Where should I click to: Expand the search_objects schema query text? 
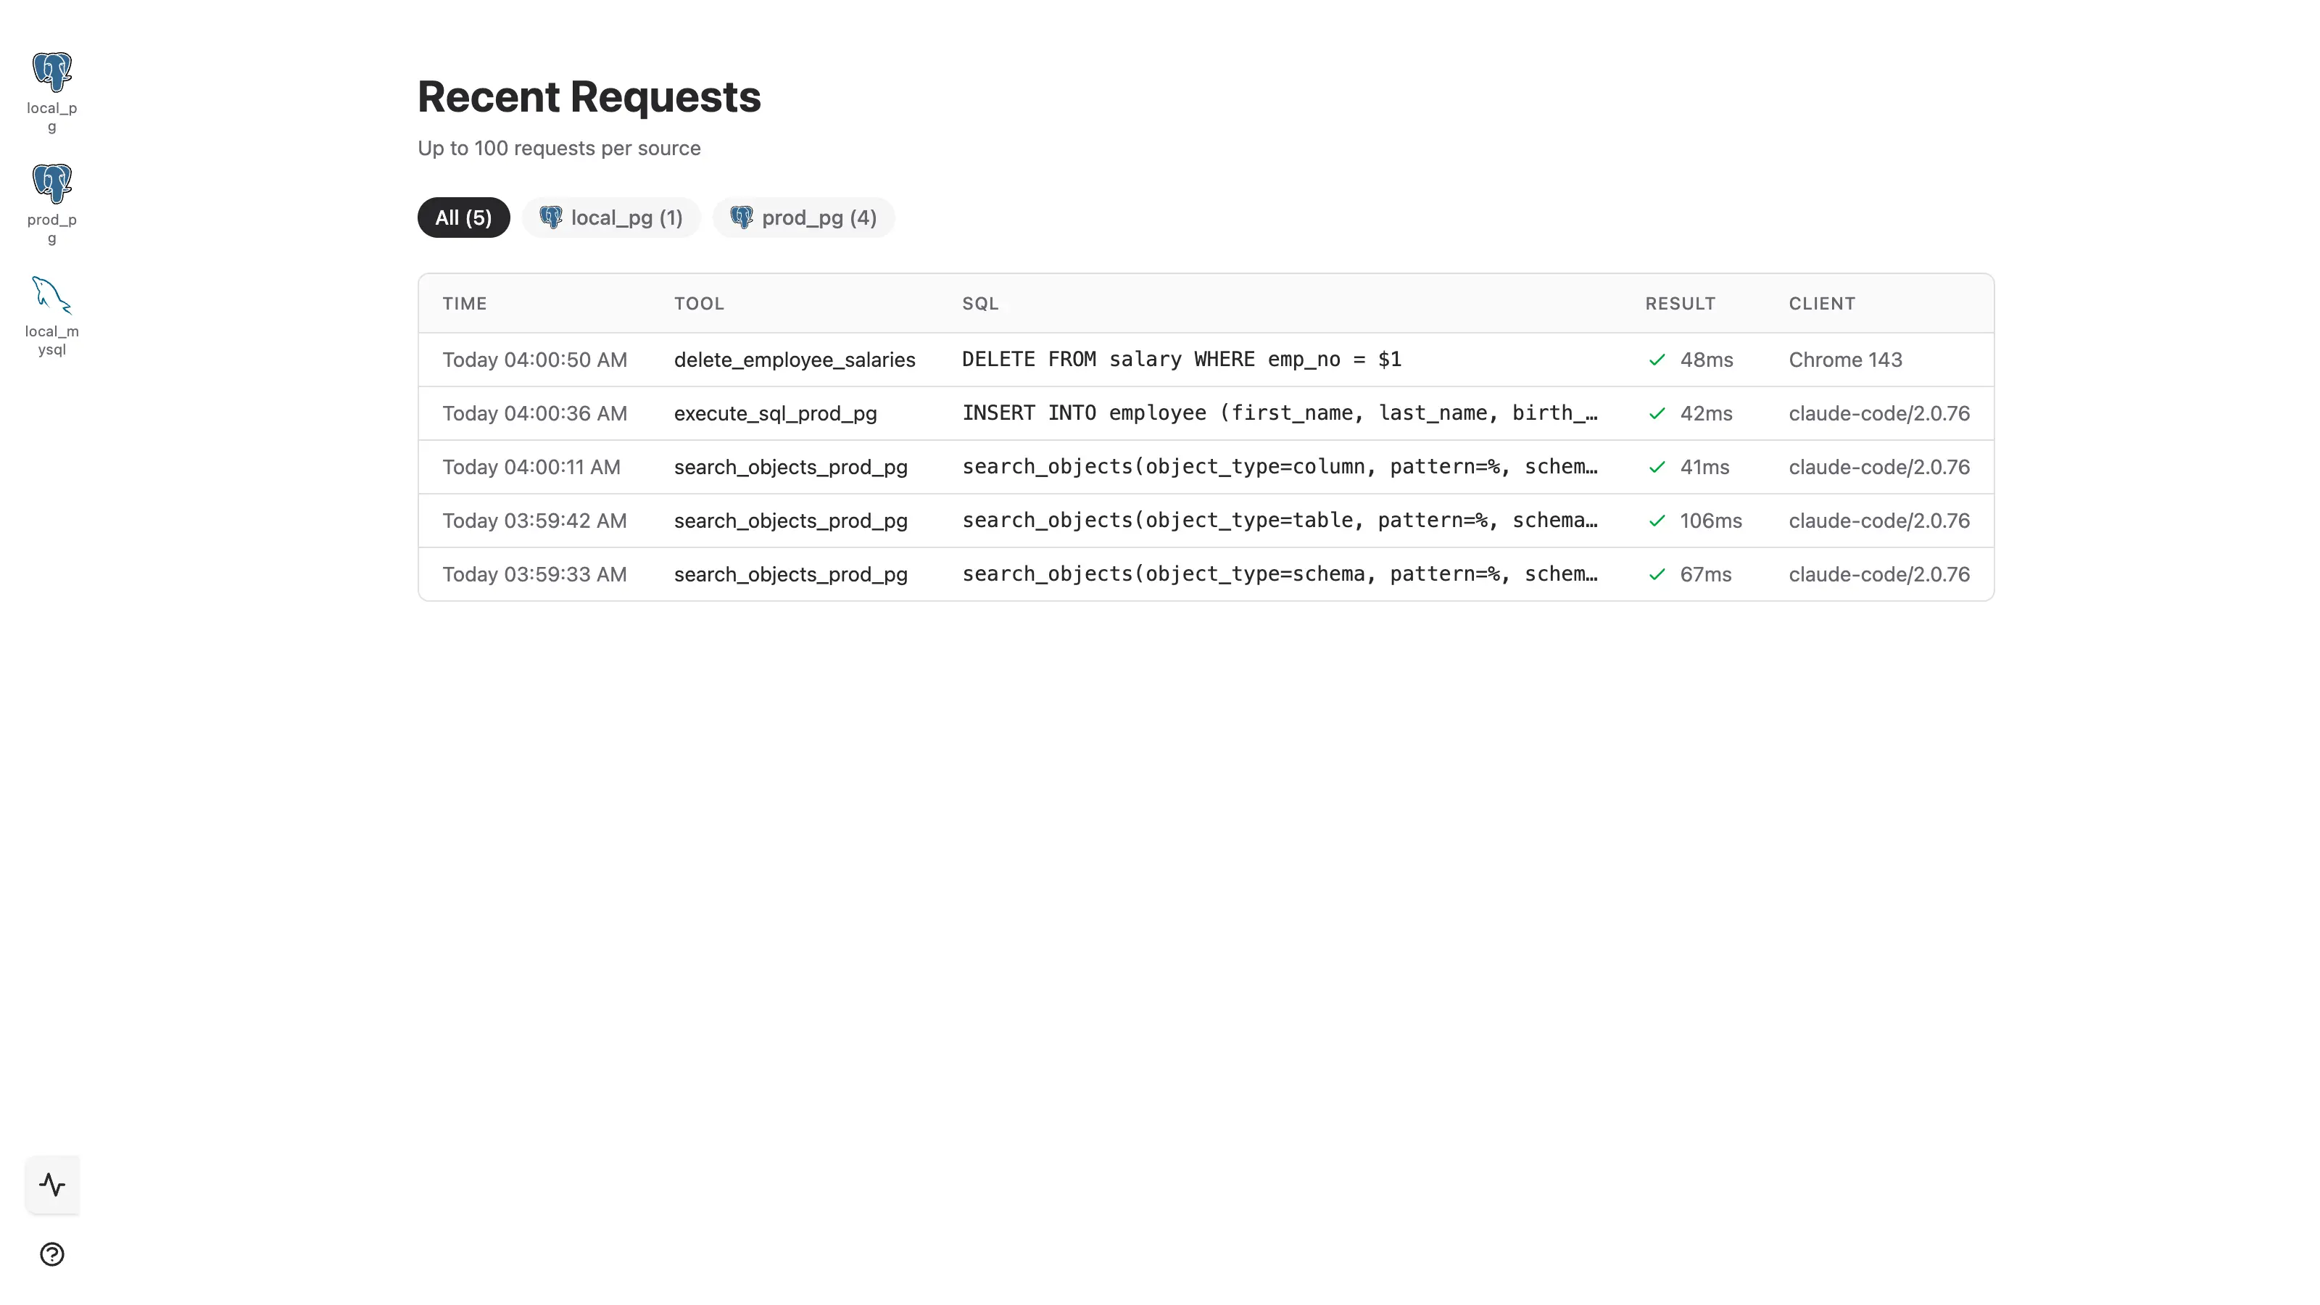coord(1279,575)
